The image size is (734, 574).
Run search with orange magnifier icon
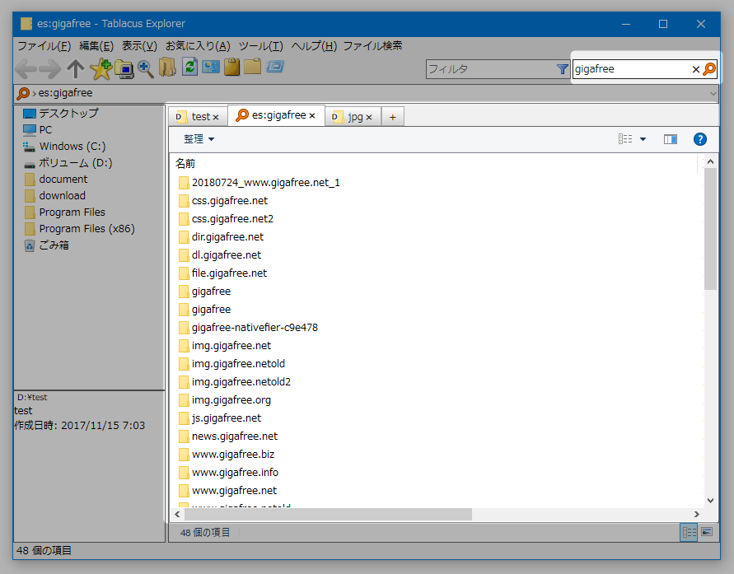click(x=709, y=69)
